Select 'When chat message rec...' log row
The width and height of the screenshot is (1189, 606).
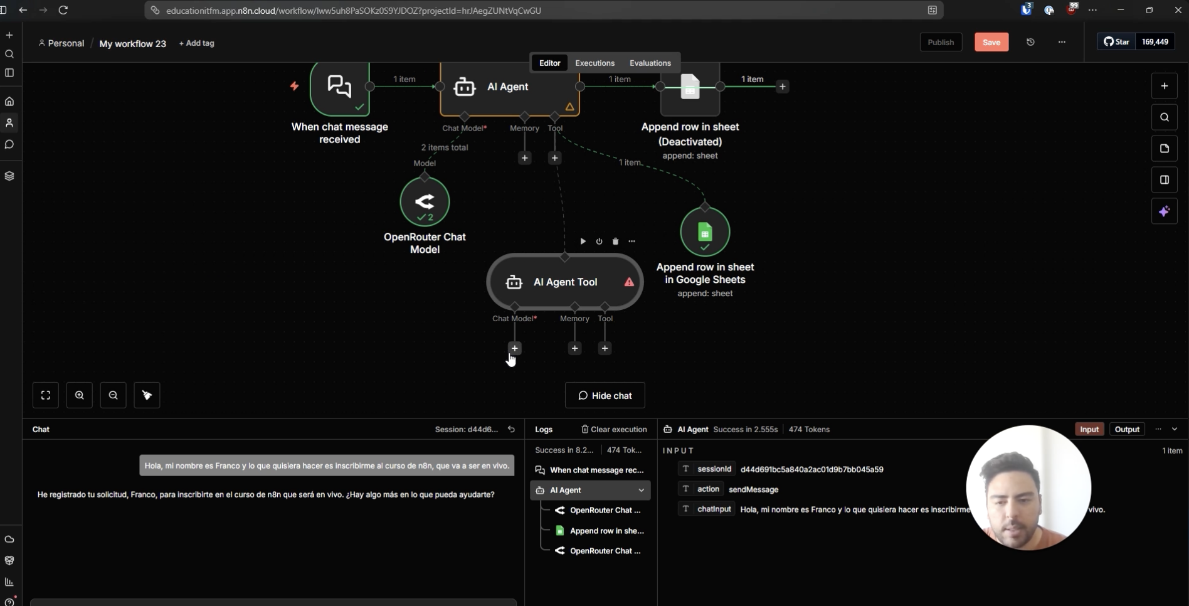[590, 470]
